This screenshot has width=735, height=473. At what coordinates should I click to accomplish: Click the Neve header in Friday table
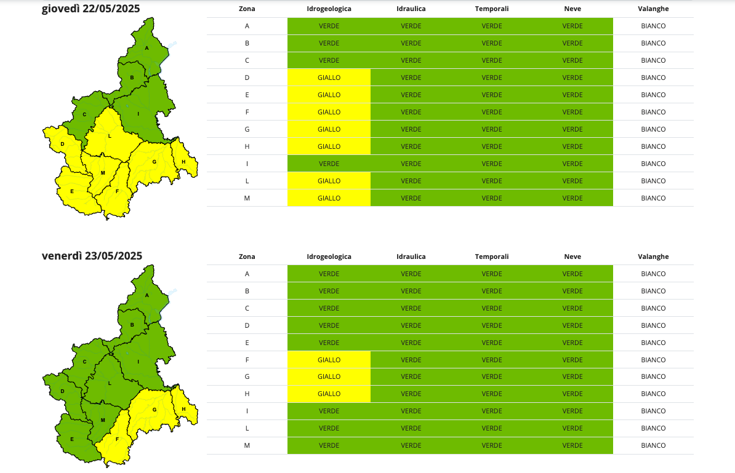tap(572, 256)
